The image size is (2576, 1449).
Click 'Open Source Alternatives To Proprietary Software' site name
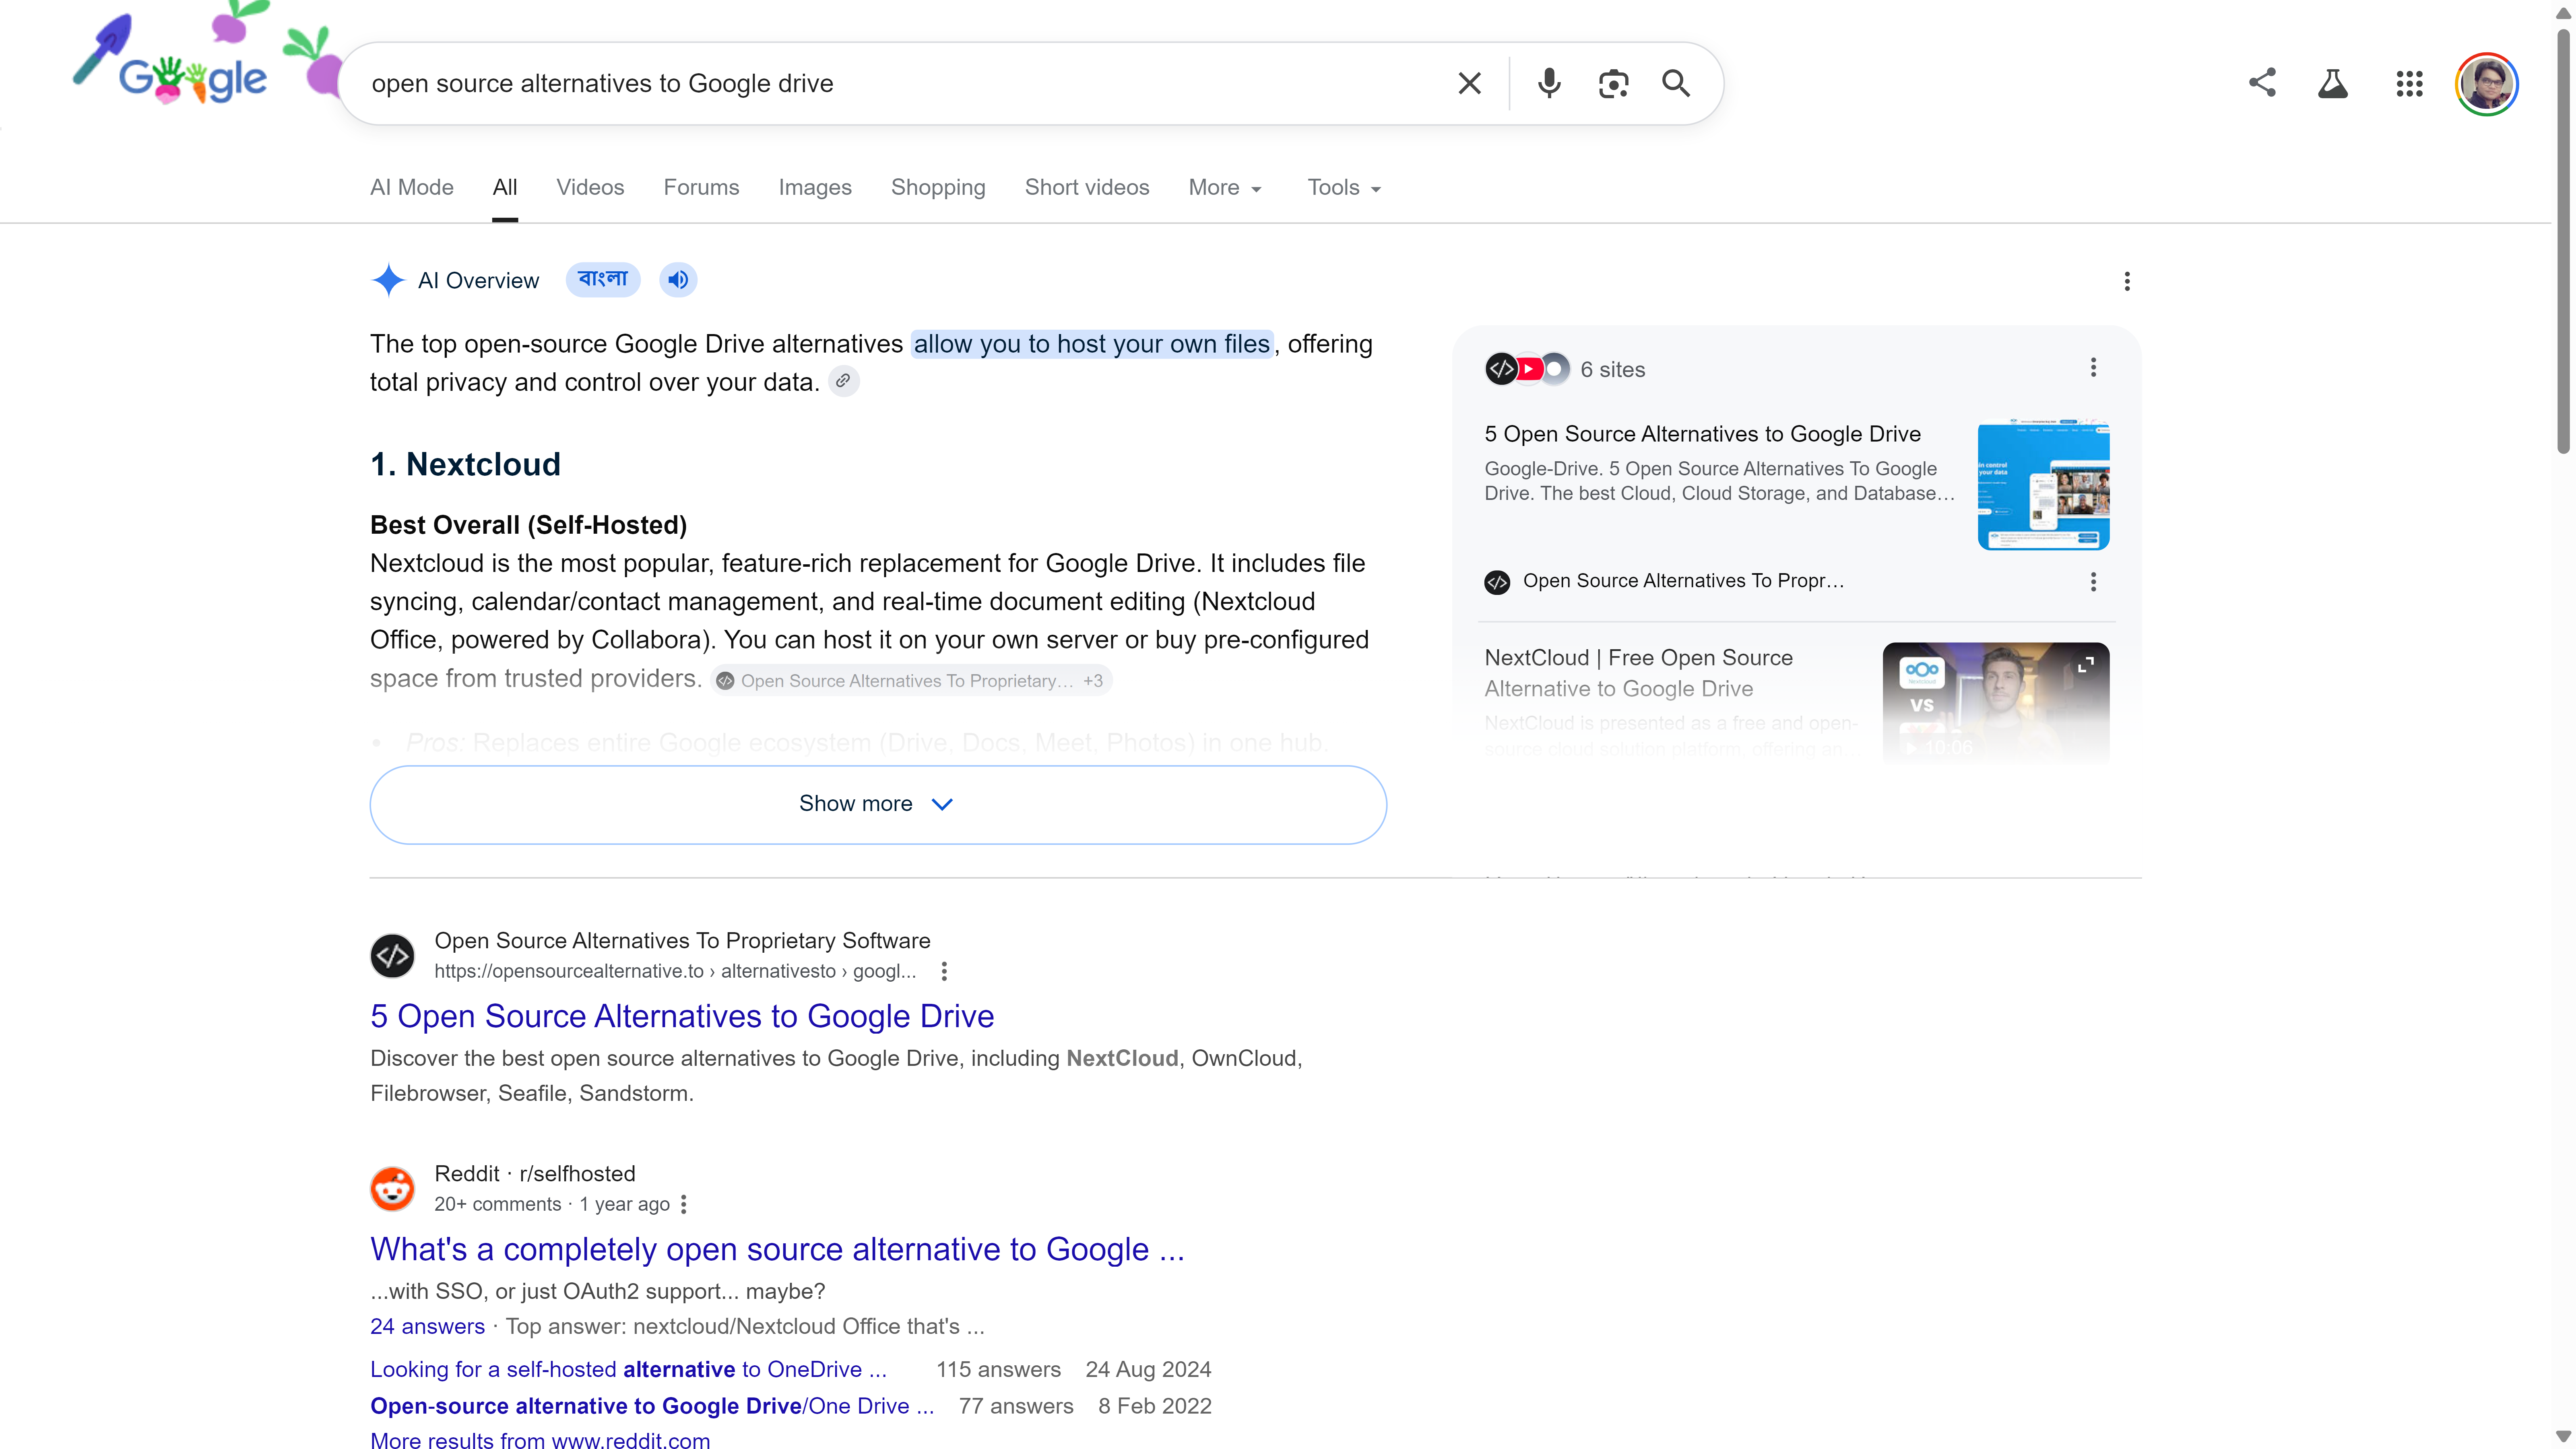point(682,941)
